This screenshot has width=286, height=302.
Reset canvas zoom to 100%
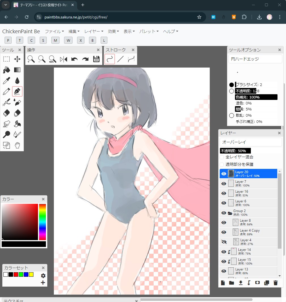tap(52, 59)
